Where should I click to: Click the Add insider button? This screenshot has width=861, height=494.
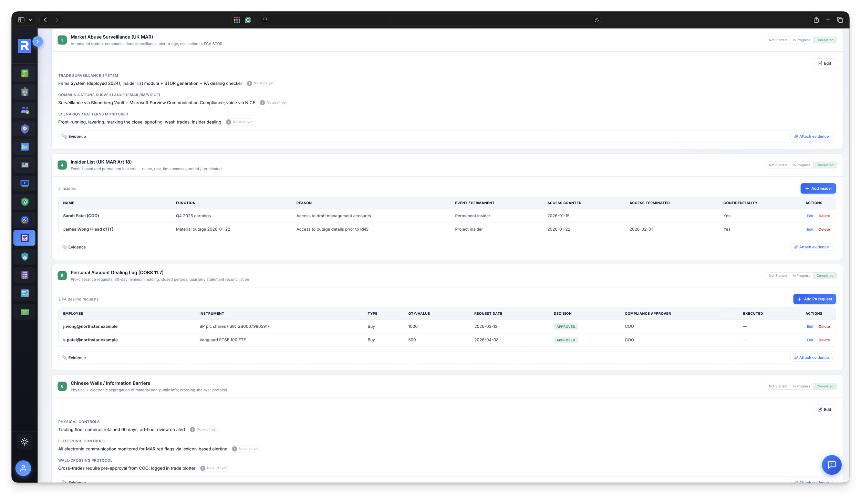(818, 188)
